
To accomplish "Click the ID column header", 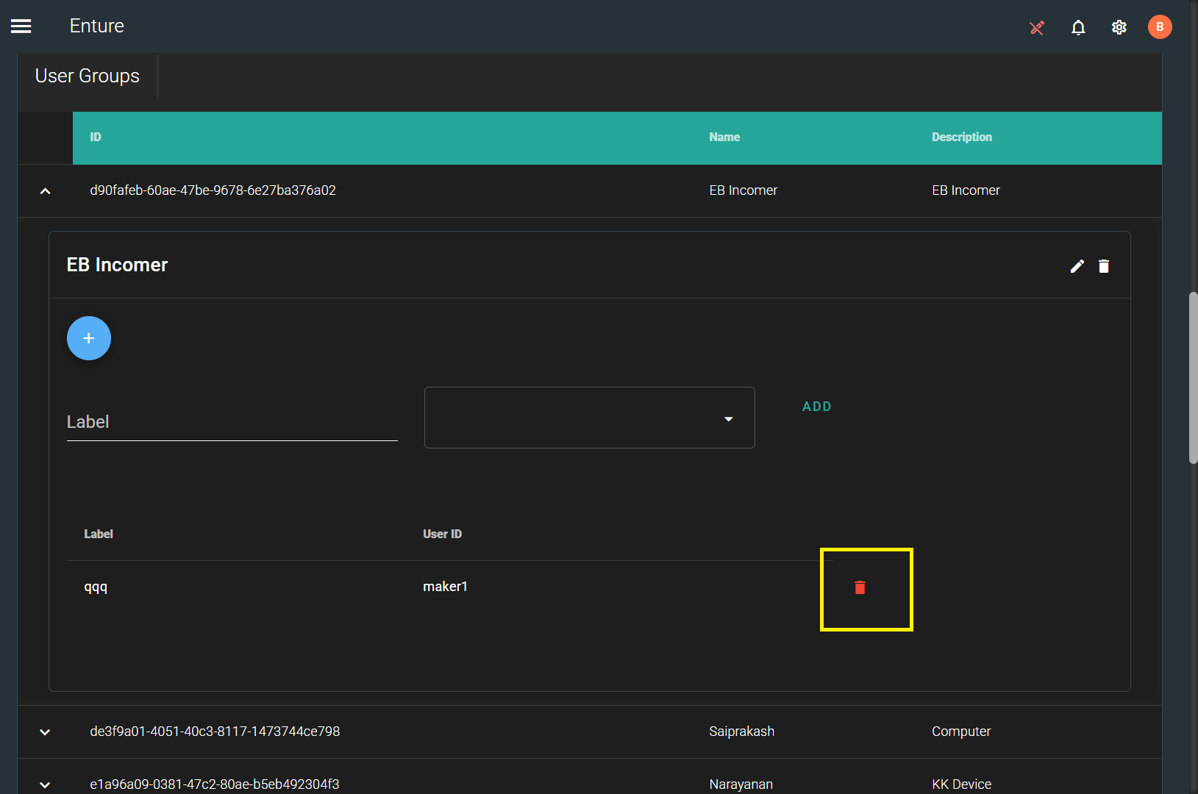I will tap(96, 137).
